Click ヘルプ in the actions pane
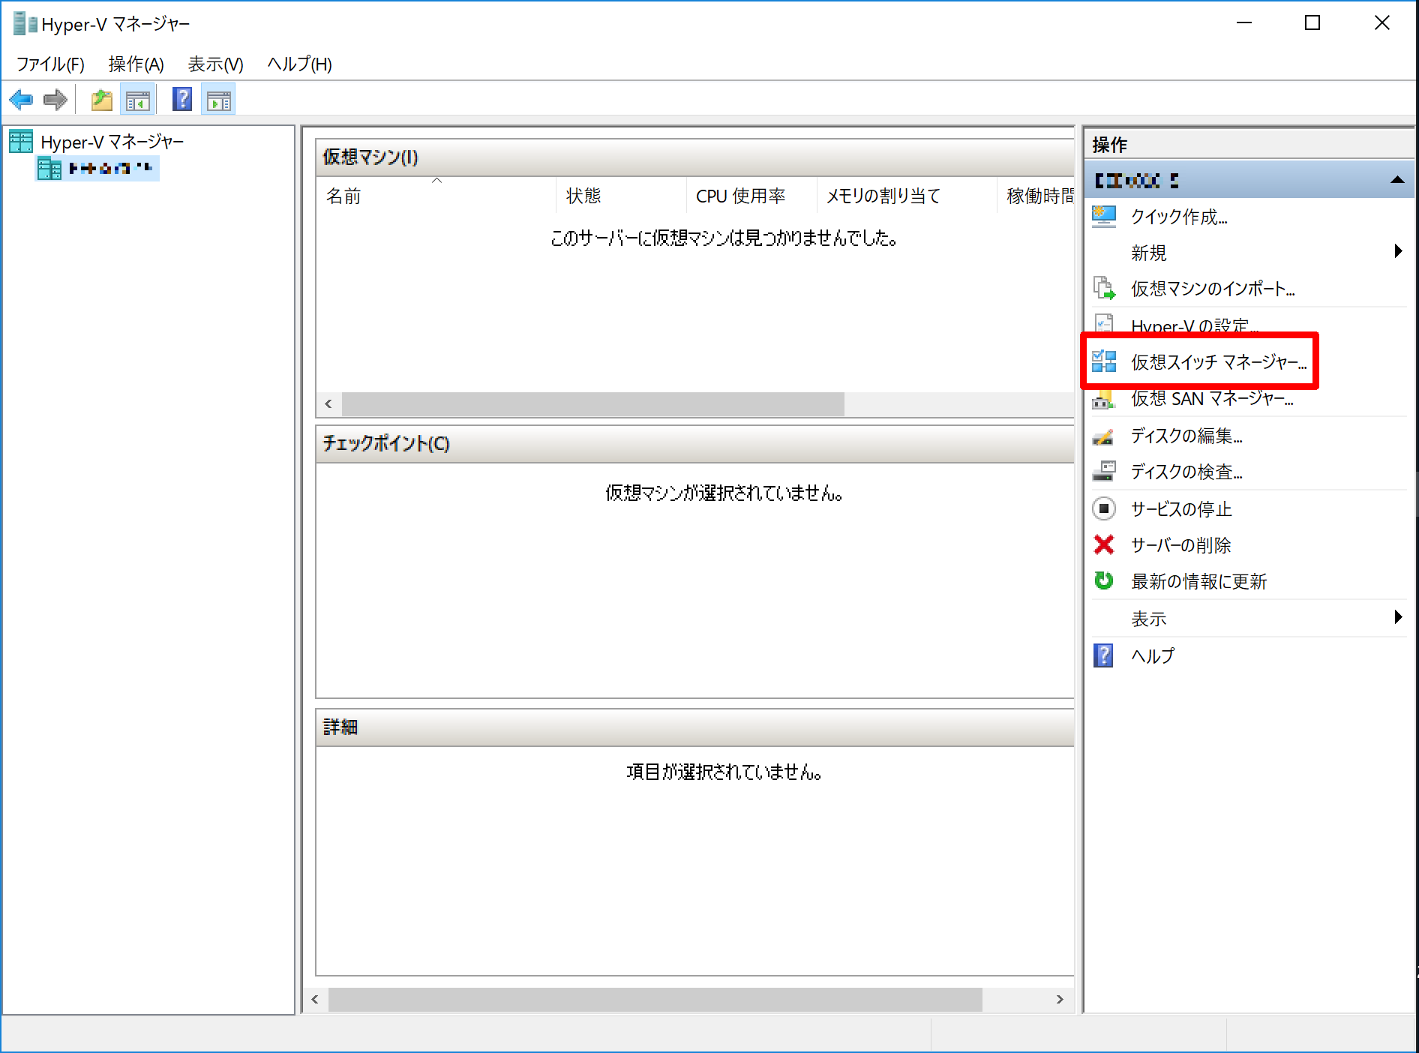 point(1153,656)
